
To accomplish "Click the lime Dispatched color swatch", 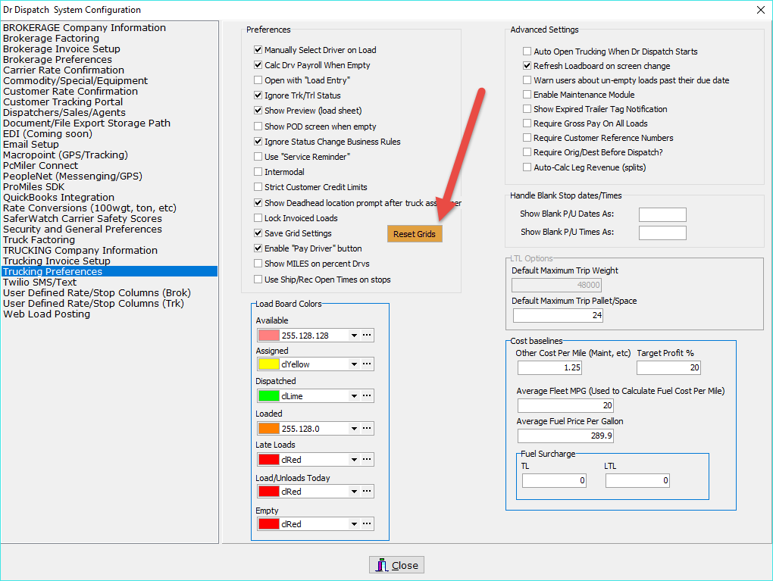I will [269, 395].
